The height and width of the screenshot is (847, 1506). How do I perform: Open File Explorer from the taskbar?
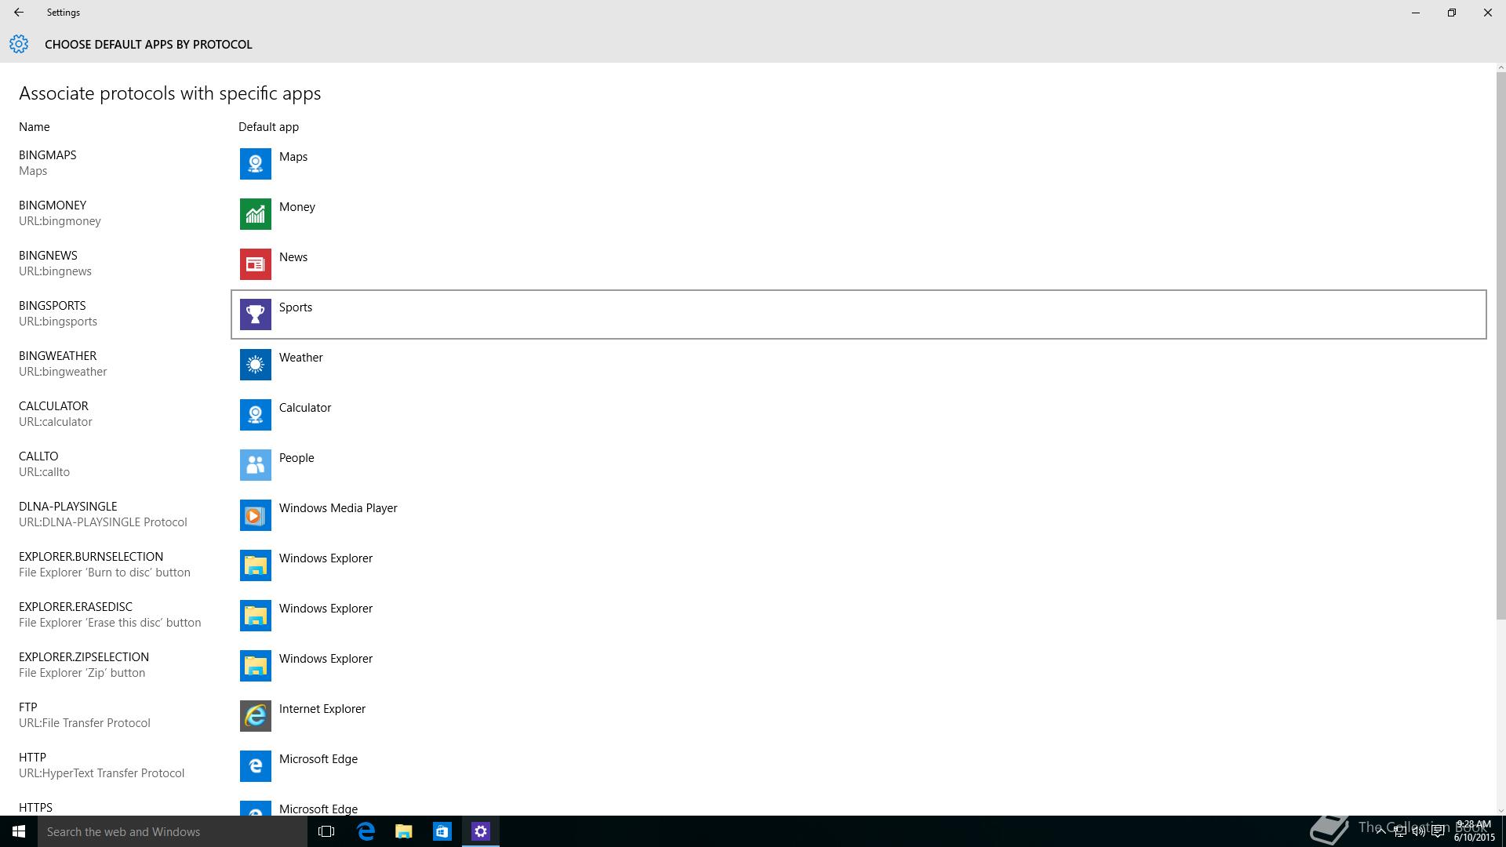click(403, 831)
